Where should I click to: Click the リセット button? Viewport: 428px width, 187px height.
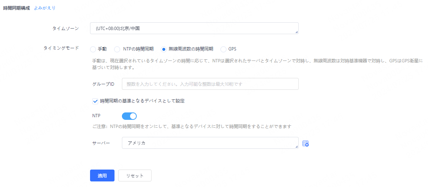click(x=135, y=175)
